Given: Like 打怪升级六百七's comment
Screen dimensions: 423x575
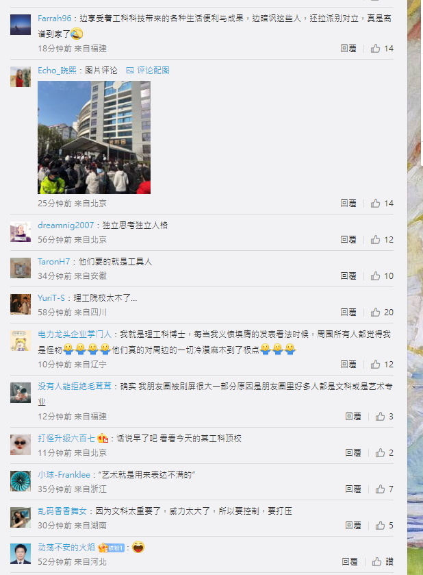Looking at the screenshot, I should click(384, 452).
